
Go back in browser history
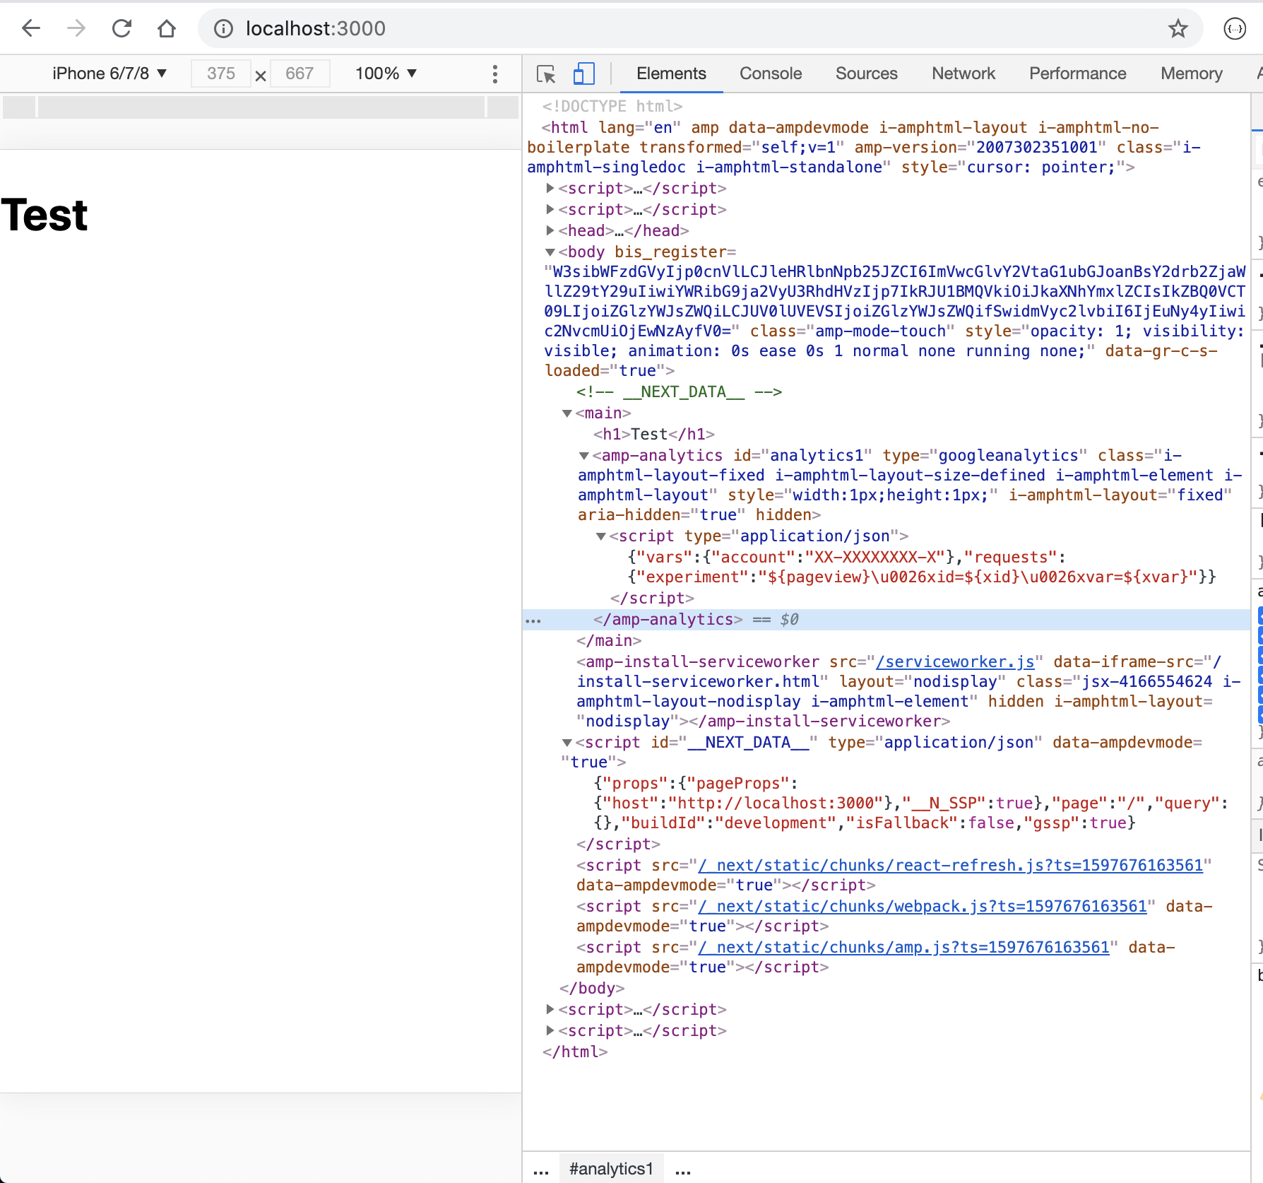pos(31,28)
